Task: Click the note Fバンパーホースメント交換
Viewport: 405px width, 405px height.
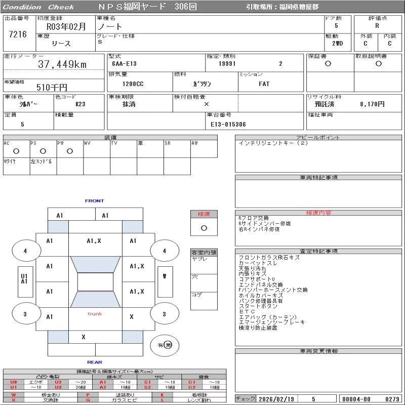Action: [273, 290]
